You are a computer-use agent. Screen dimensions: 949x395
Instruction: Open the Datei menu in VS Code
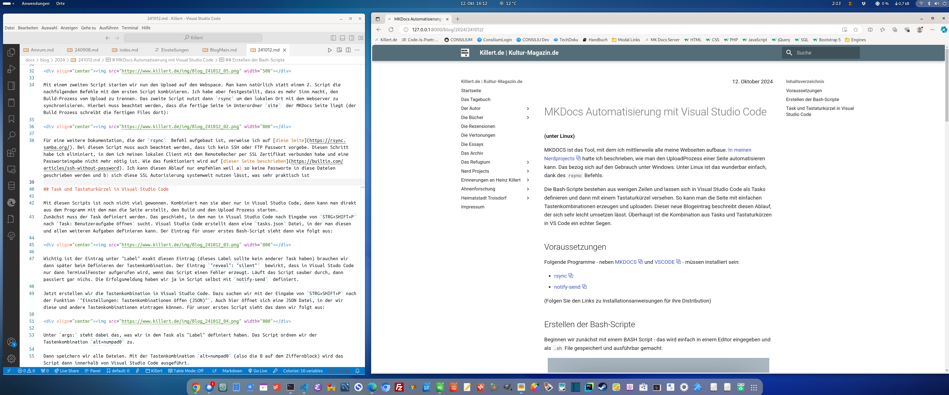(10, 28)
